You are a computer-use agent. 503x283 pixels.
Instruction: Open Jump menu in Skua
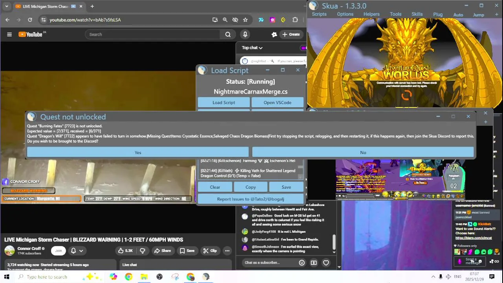click(478, 15)
